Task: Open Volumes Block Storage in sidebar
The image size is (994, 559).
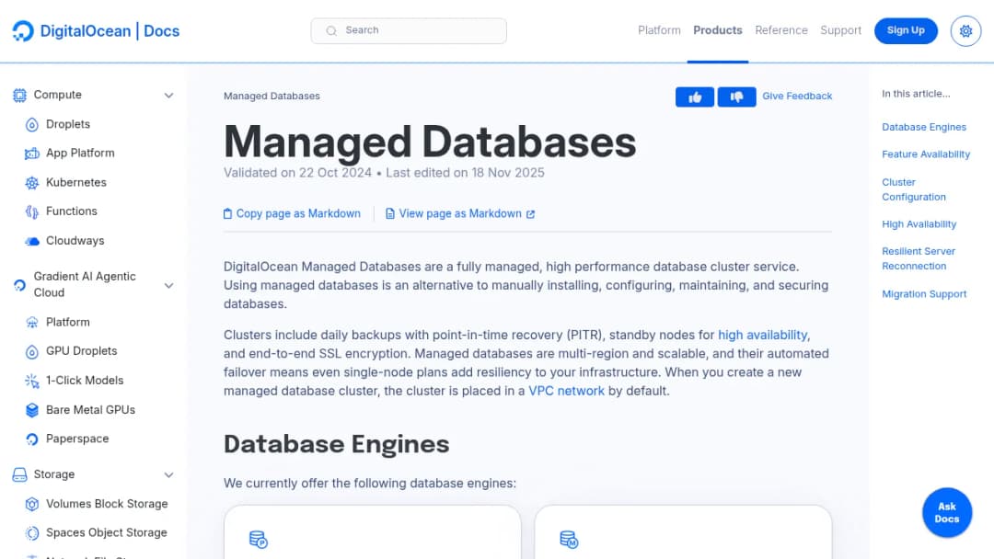Action: 107,504
